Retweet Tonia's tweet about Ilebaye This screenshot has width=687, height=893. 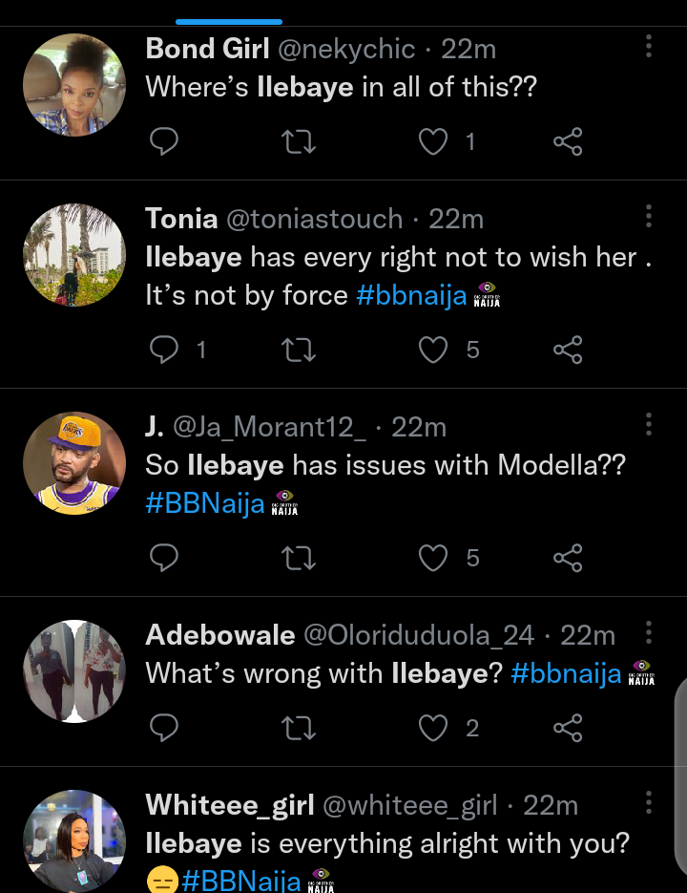pyautogui.click(x=299, y=350)
